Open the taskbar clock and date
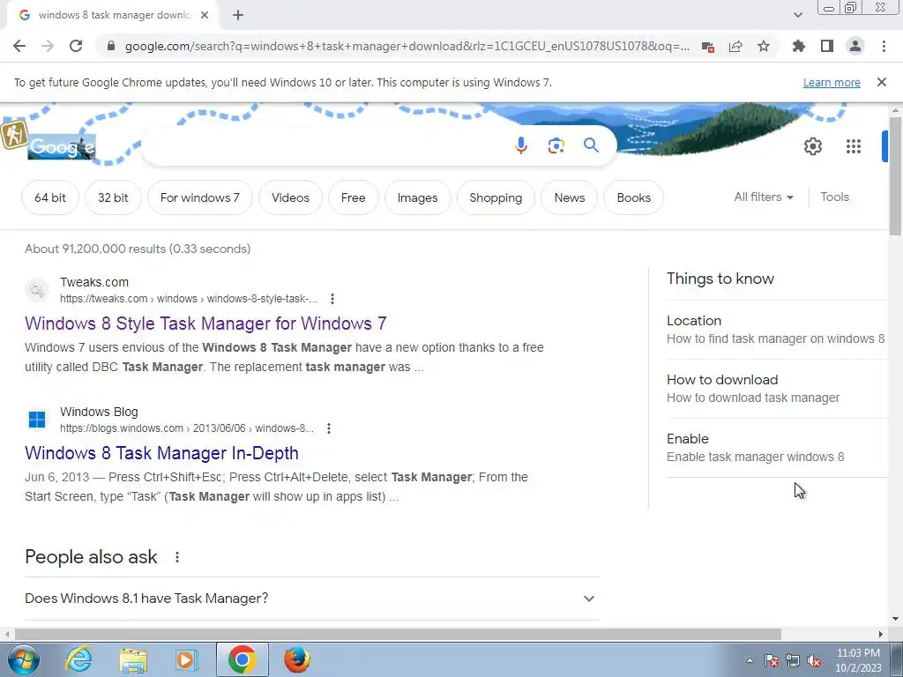 (x=858, y=660)
